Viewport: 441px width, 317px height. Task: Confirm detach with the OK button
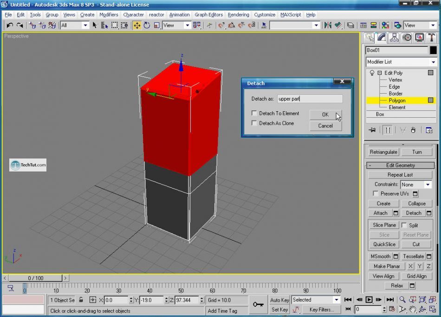tap(325, 114)
